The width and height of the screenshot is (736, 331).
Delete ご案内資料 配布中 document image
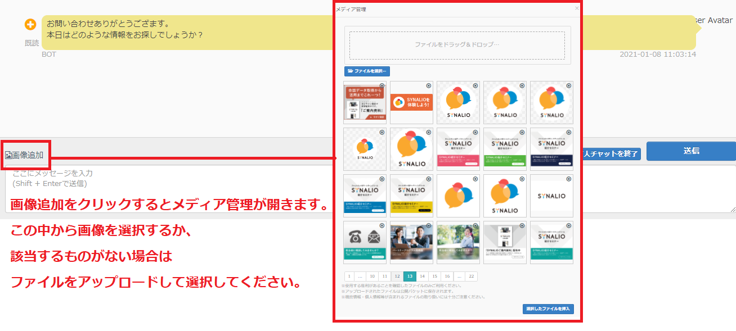tap(522, 225)
